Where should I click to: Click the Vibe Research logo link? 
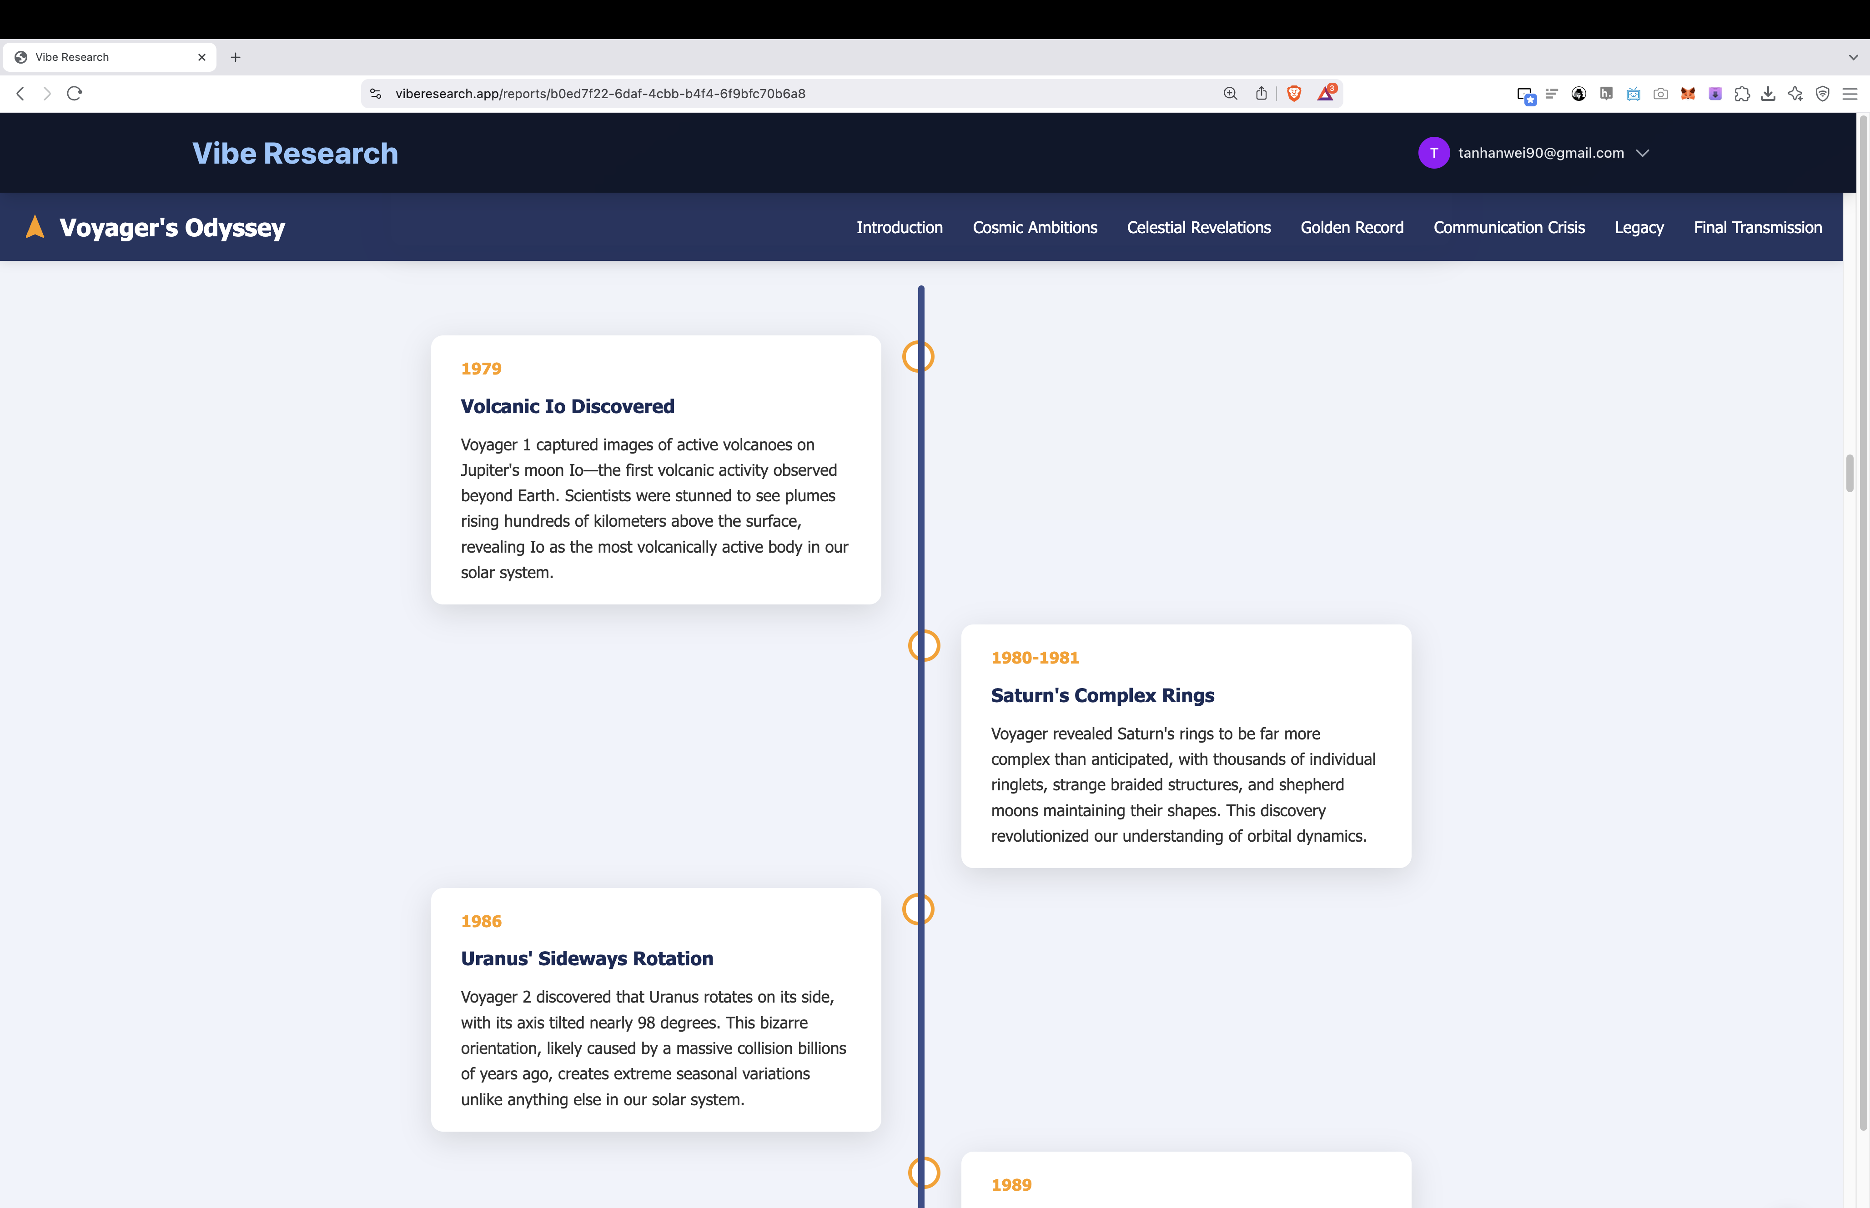pyautogui.click(x=295, y=153)
